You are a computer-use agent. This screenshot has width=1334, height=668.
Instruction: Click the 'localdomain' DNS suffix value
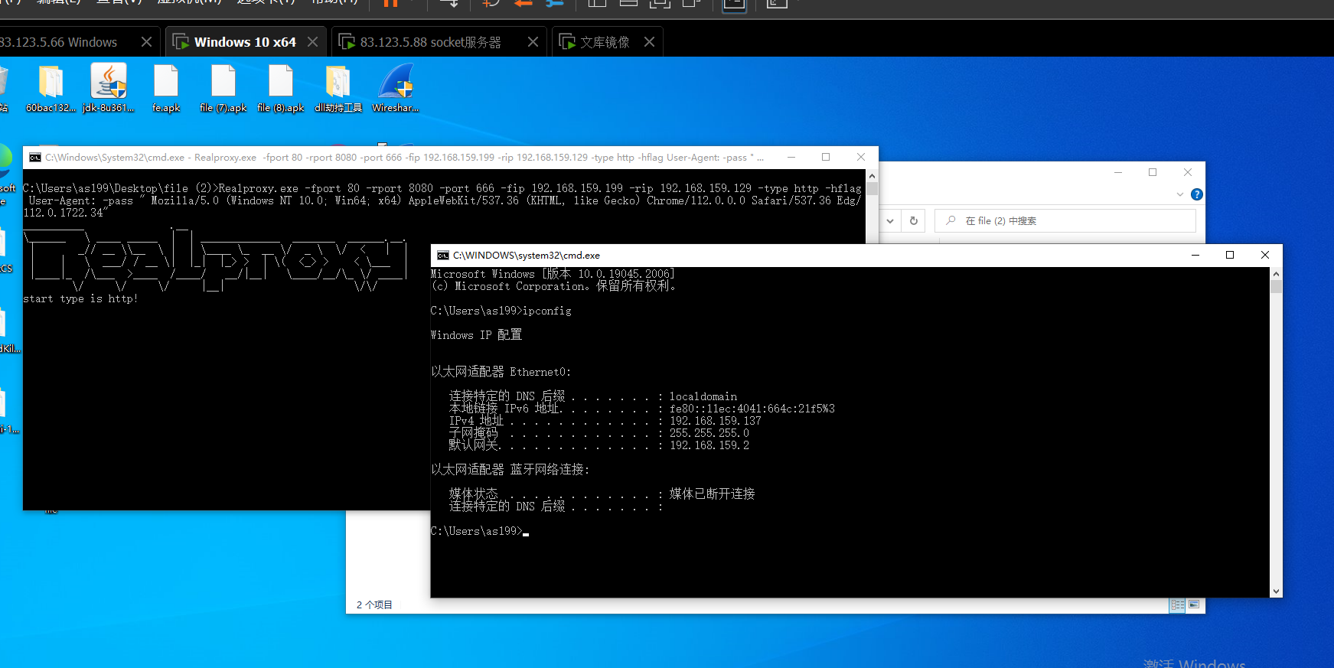point(703,396)
